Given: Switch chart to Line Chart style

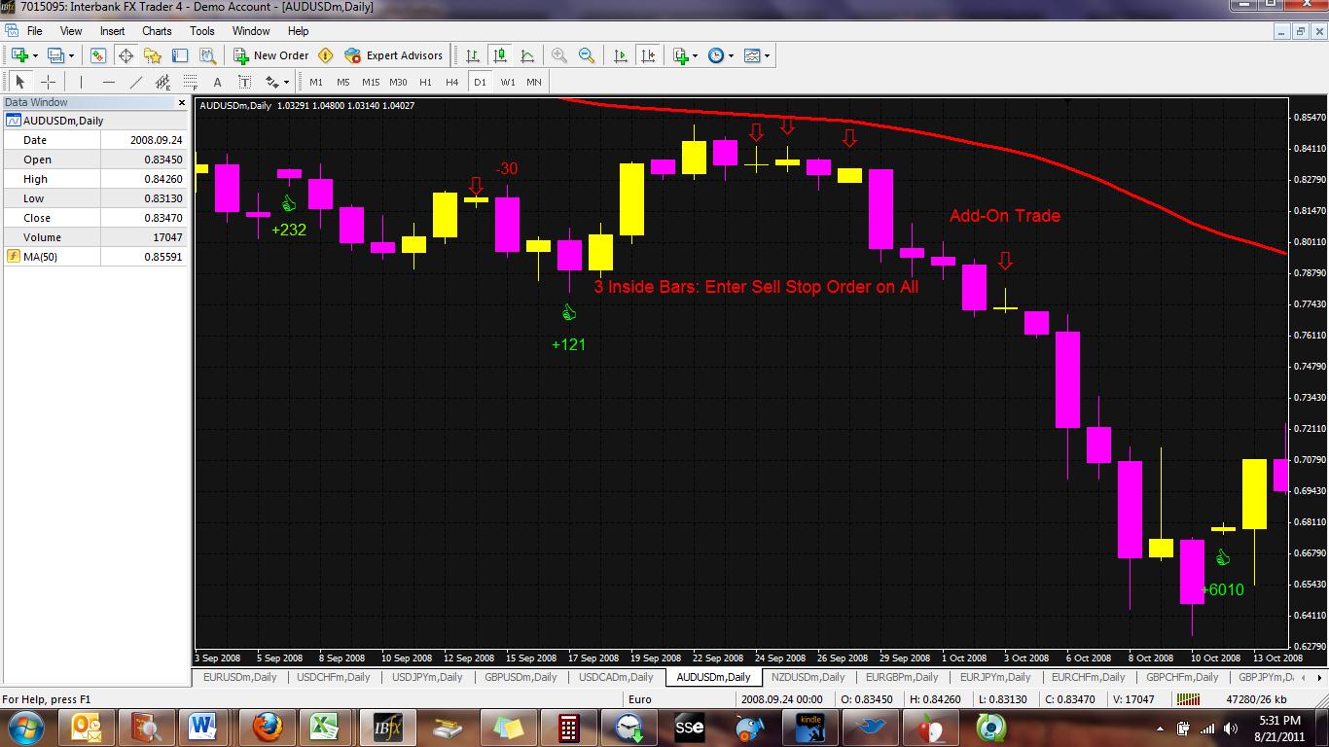Looking at the screenshot, I should pos(527,55).
